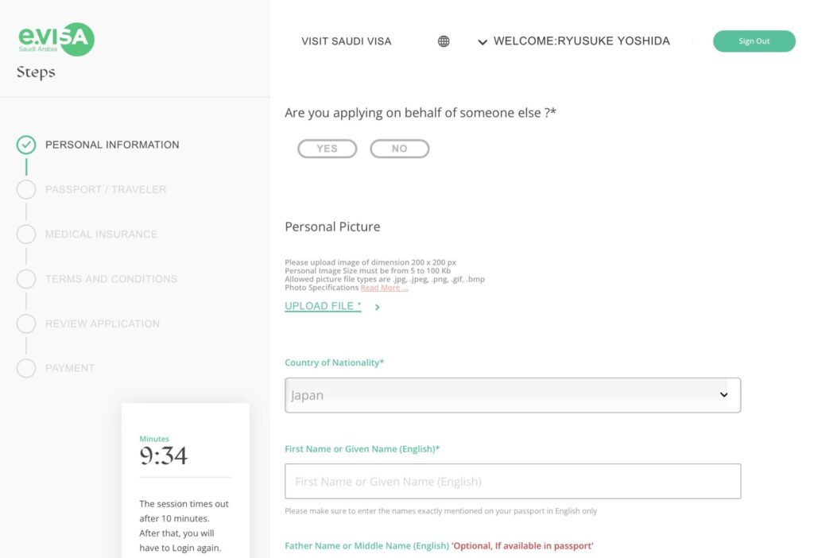814x558 pixels.
Task: Click the Review Application step circle
Action: [x=26, y=324]
